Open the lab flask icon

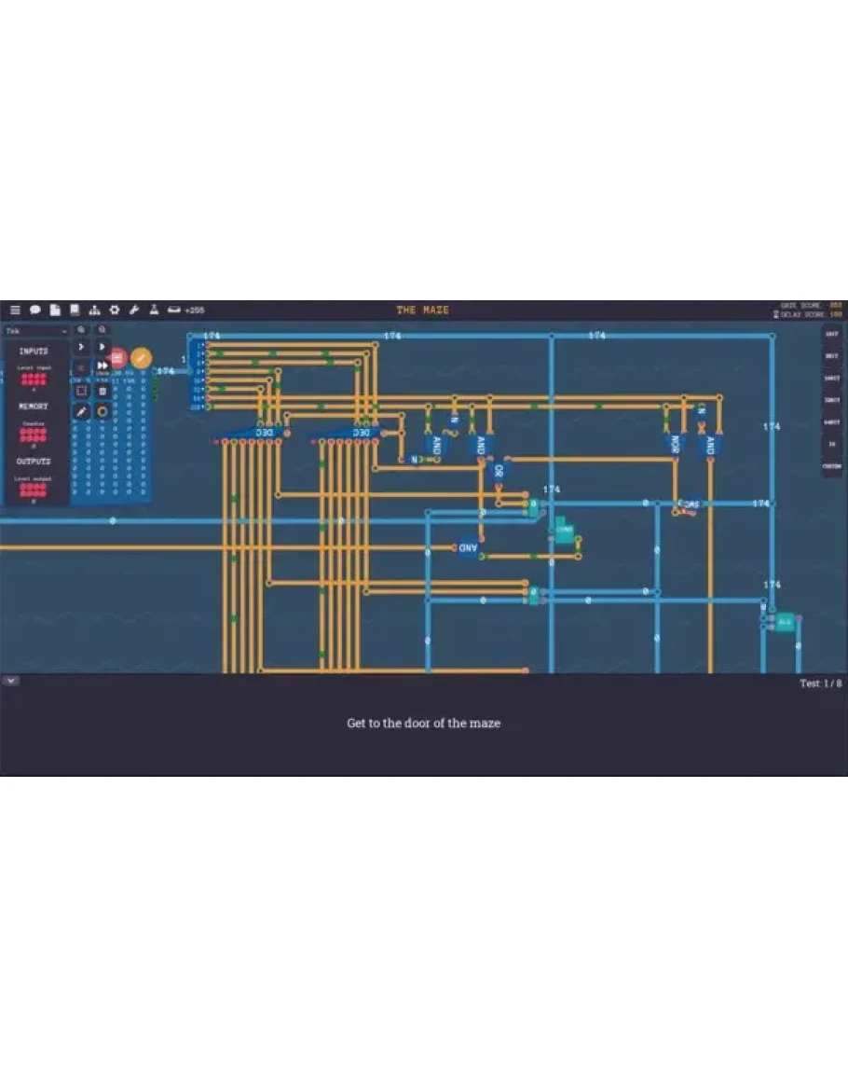(x=154, y=310)
